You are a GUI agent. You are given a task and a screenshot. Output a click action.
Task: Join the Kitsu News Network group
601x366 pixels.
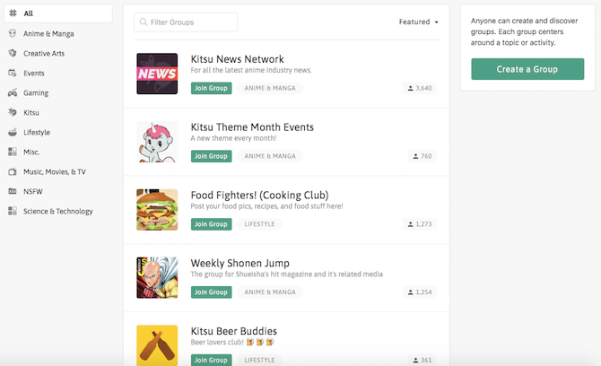[x=211, y=88]
